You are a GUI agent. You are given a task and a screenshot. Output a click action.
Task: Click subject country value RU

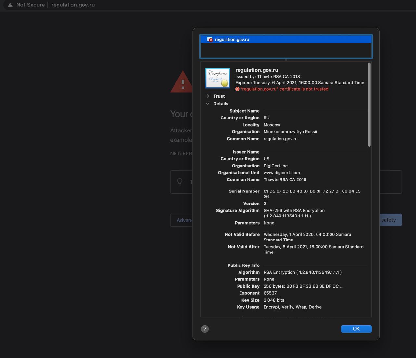[266, 118]
